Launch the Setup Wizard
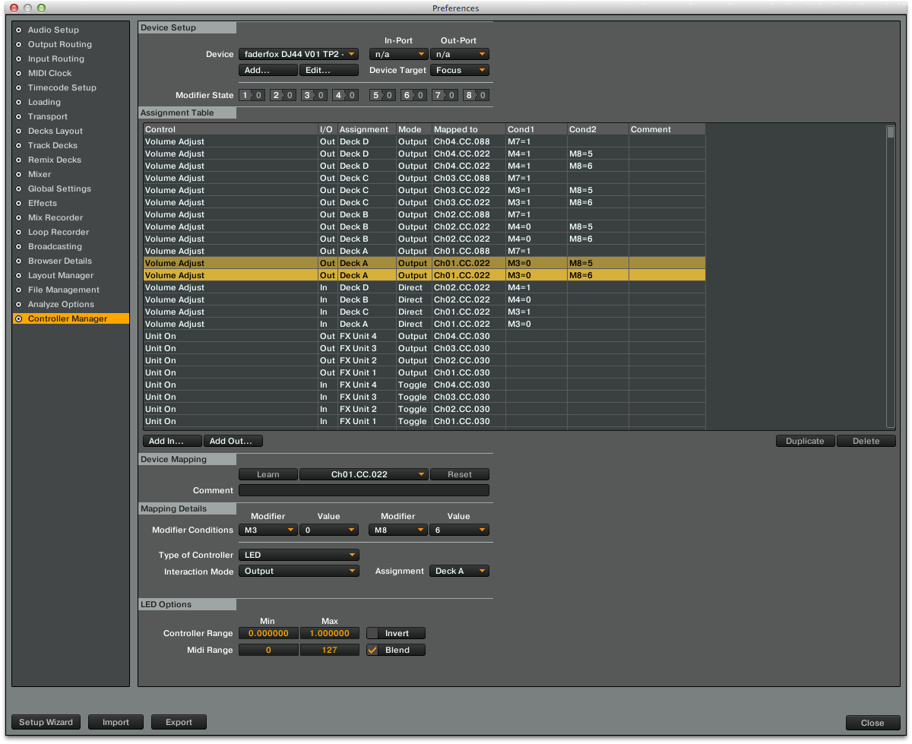 [46, 722]
